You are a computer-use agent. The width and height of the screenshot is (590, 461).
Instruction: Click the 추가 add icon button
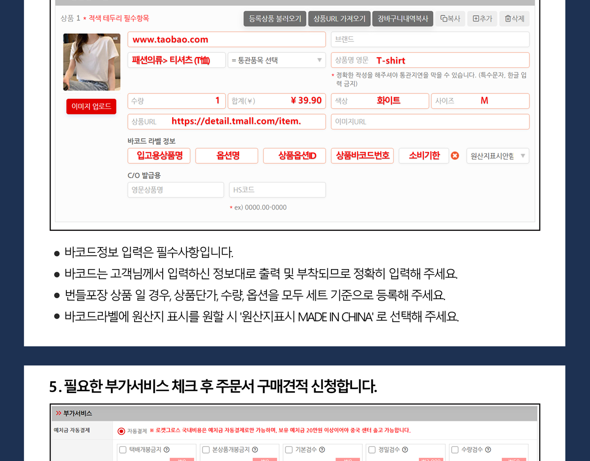482,19
